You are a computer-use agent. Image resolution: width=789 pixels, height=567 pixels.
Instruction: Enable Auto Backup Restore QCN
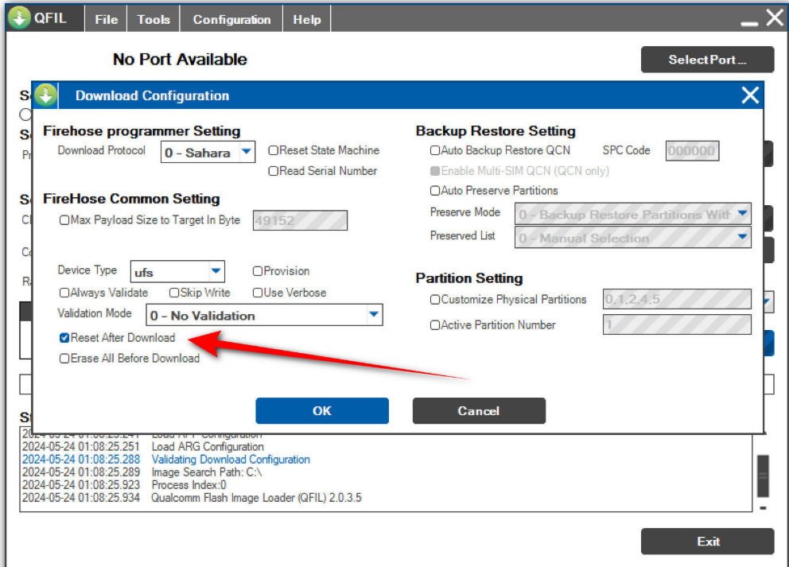435,150
